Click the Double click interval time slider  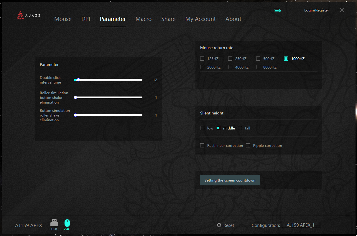pos(108,80)
